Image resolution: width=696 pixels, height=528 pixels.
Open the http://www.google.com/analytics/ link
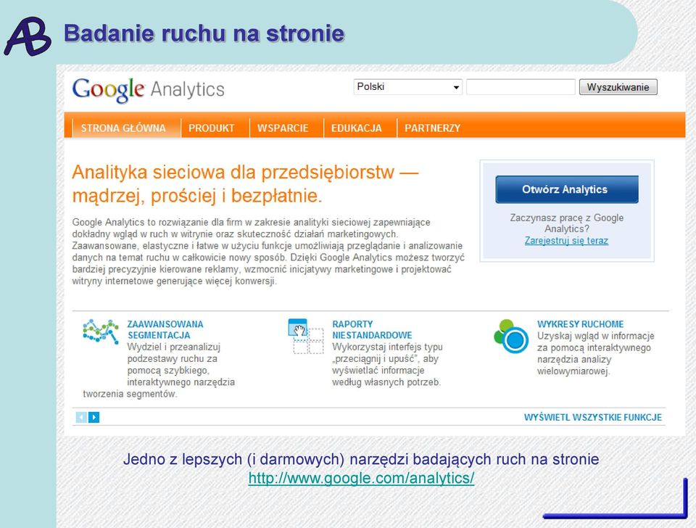point(361,478)
